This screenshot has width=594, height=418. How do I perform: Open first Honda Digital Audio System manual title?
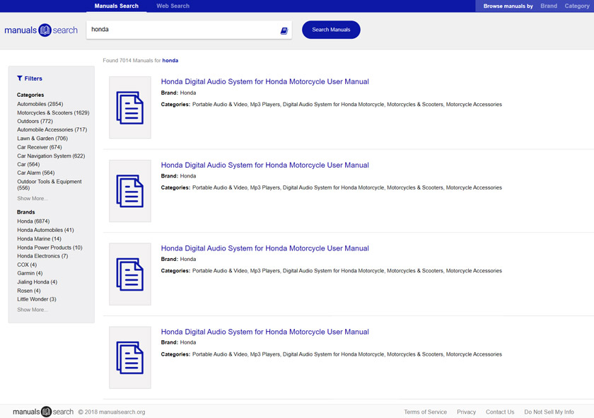coord(264,81)
